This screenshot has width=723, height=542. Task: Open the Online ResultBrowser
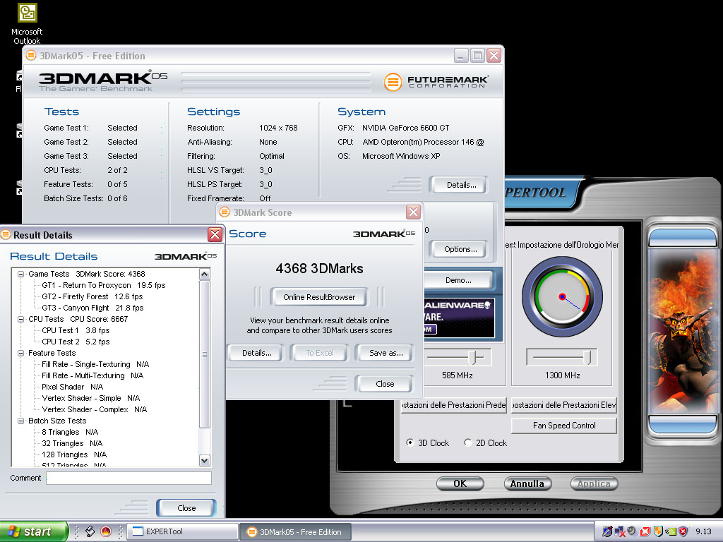[x=319, y=297]
